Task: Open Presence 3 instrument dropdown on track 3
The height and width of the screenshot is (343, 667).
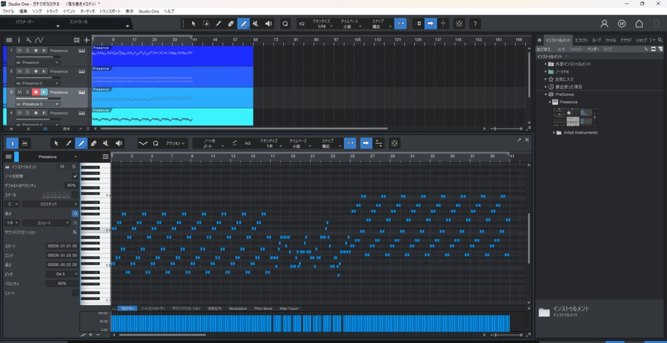Action: tap(38, 104)
